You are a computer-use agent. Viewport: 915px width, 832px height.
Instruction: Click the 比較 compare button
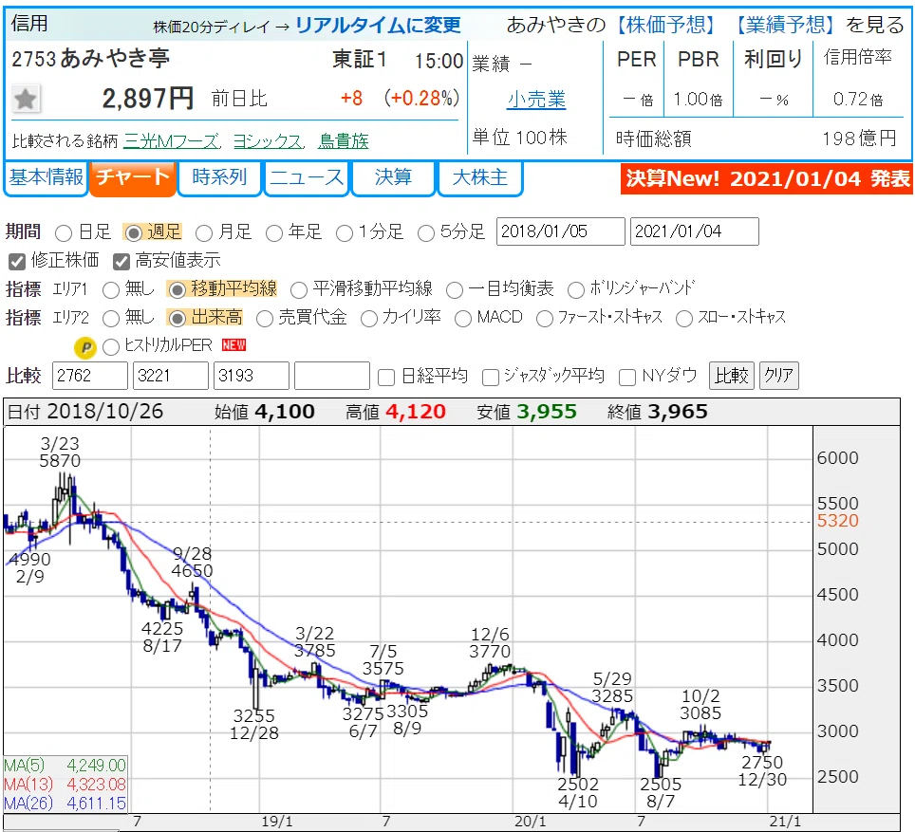coord(732,376)
